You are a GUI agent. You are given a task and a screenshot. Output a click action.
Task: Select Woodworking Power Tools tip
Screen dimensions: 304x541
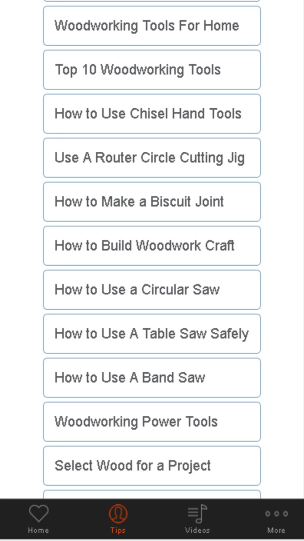[x=152, y=421]
